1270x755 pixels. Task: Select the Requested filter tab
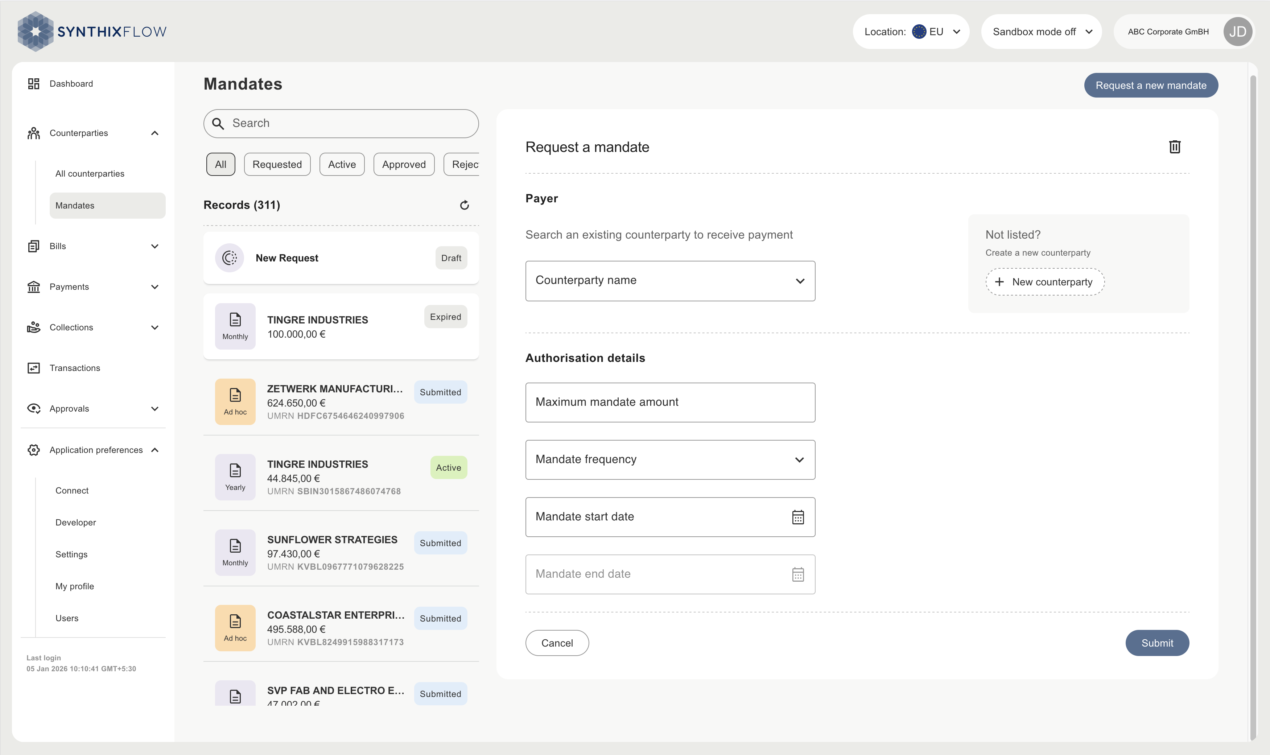(277, 164)
